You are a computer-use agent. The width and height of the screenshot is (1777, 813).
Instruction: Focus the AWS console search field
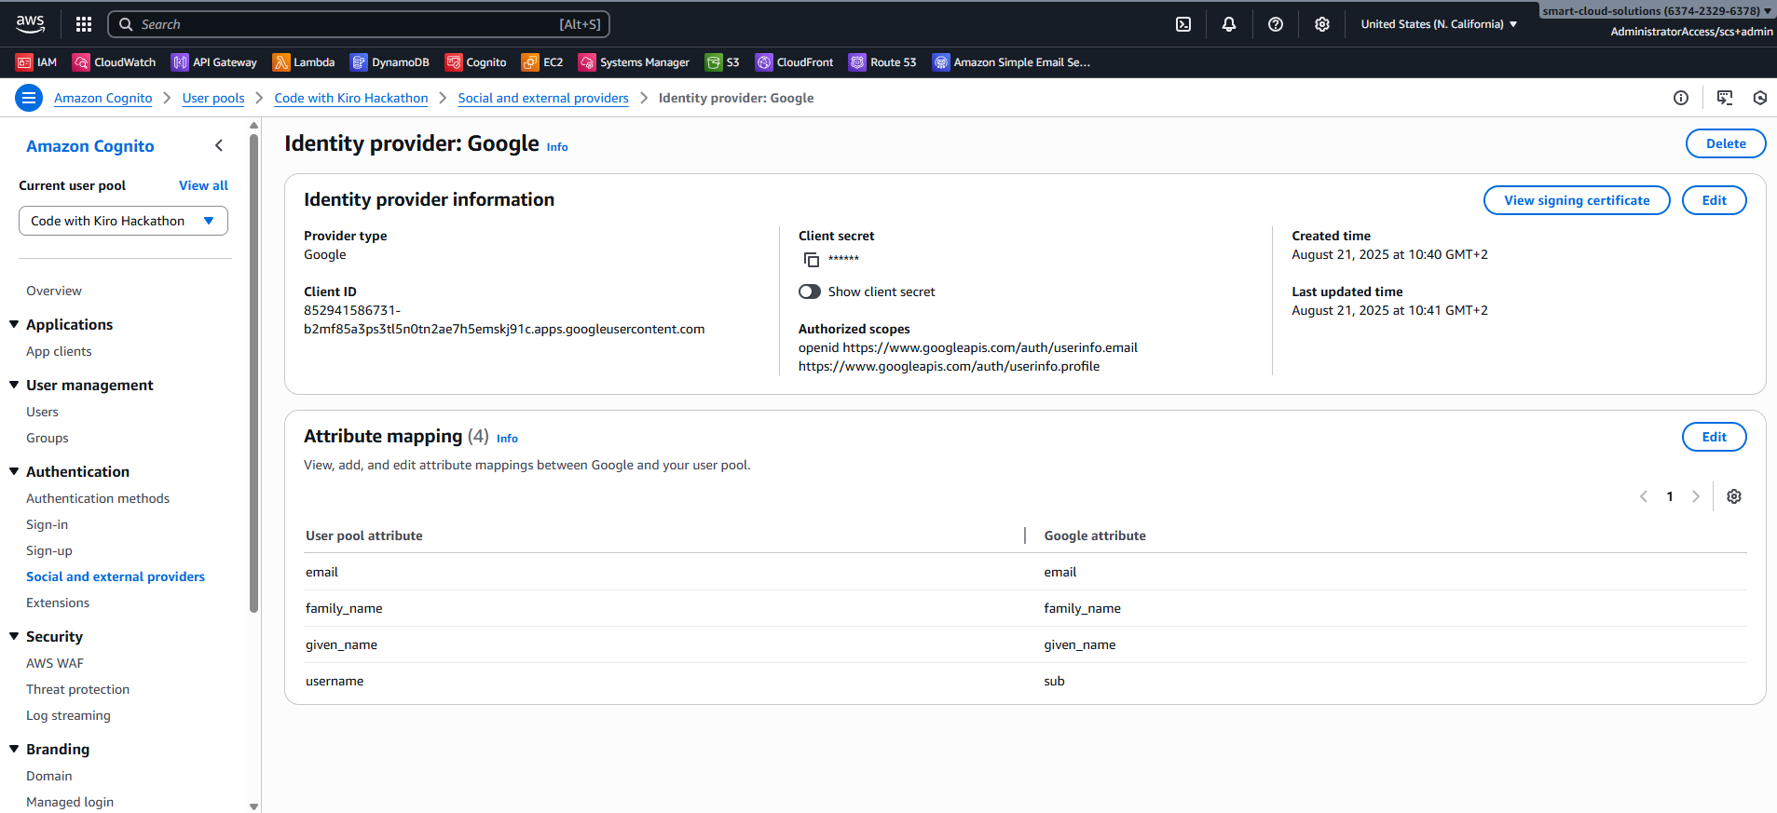(359, 24)
